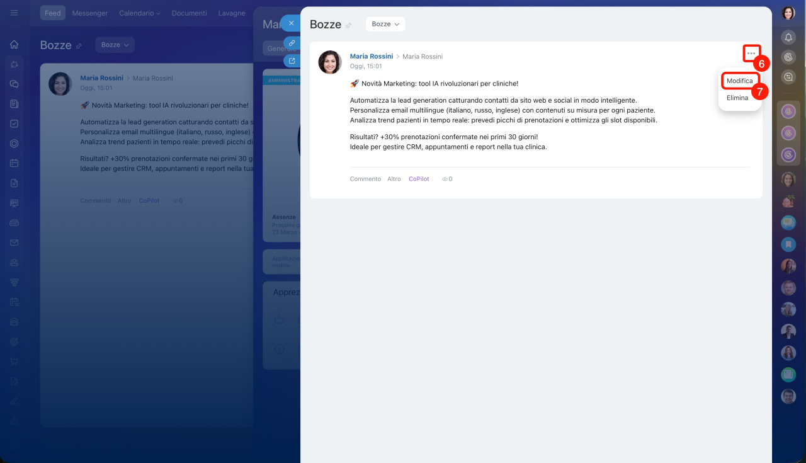Open the dimmed Bozze filter dropdown in the background feed

point(115,45)
